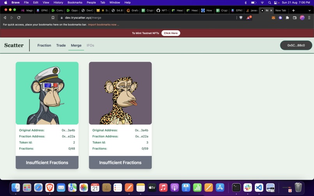The image size is (314, 196).
Task: Open the Brave Wallet icon
Action: click(295, 17)
